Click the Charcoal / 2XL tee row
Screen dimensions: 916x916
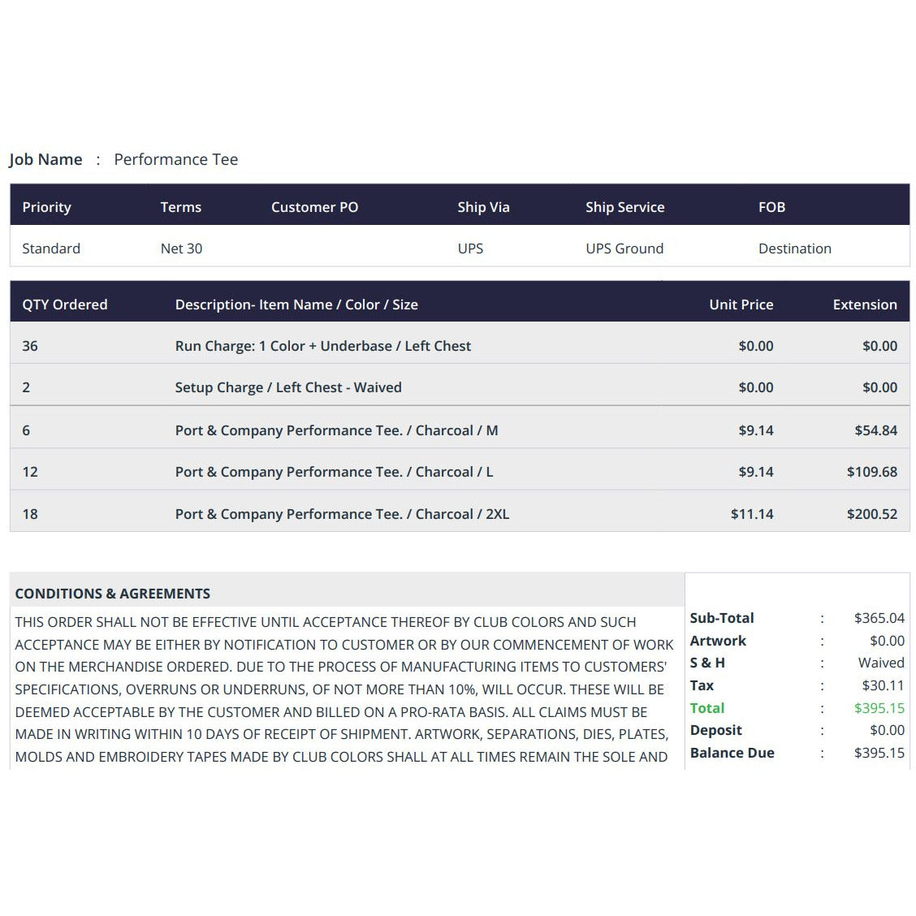(460, 514)
